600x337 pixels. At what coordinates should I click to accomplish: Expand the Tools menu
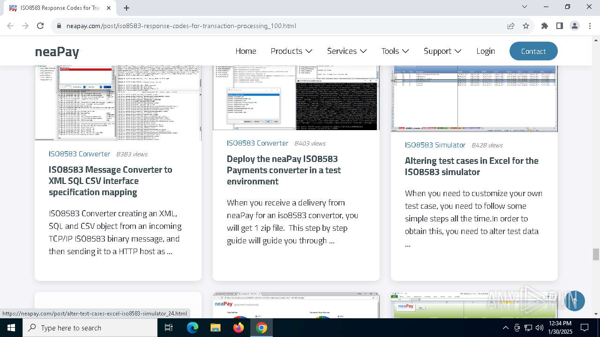pos(395,51)
